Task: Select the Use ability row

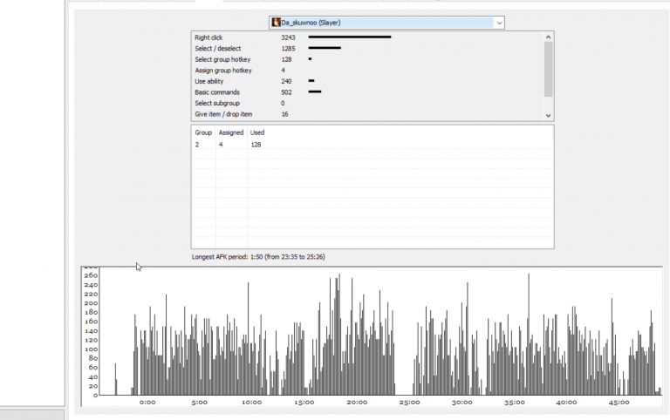Action: pos(367,81)
